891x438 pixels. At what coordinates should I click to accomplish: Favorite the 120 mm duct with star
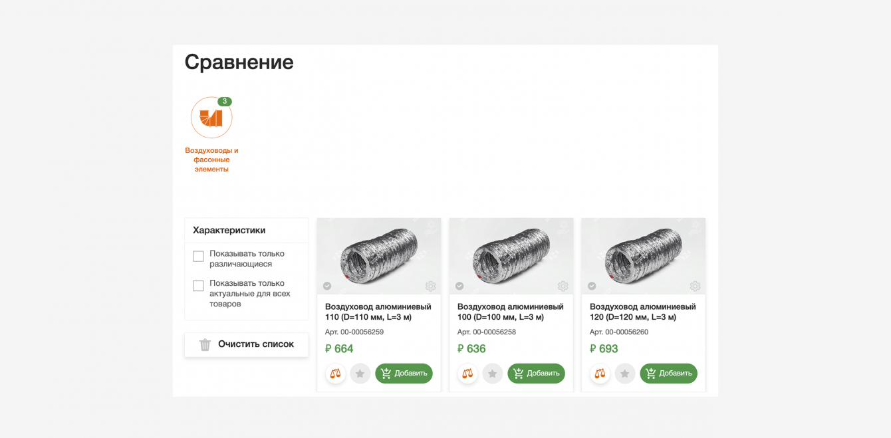coord(624,374)
